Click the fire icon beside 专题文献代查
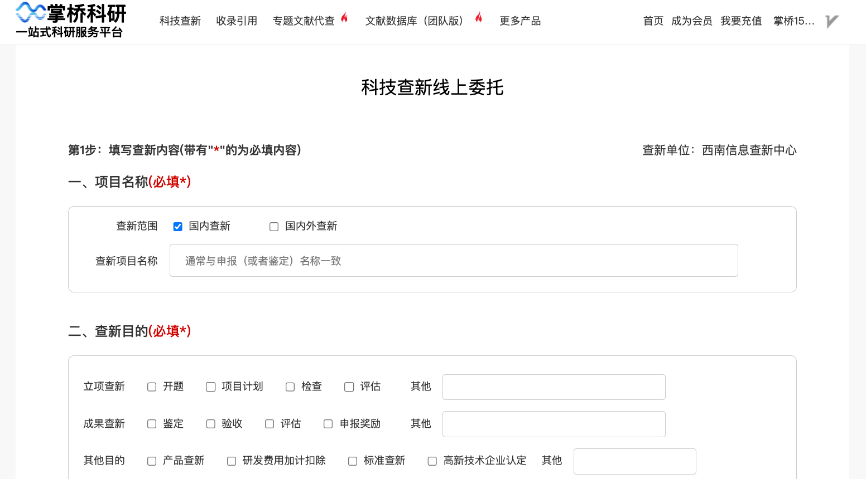 (344, 17)
